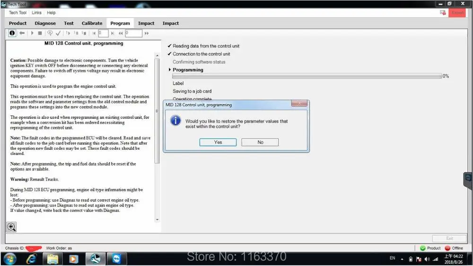Image resolution: width=473 pixels, height=266 pixels.
Task: Select the Program tab
Action: (120, 23)
